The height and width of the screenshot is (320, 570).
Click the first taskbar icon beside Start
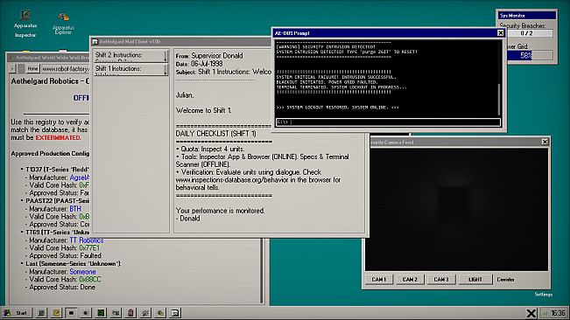41,313
